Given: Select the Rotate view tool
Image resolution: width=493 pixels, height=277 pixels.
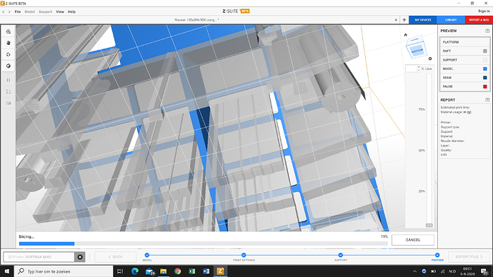Looking at the screenshot, I should pyautogui.click(x=9, y=54).
